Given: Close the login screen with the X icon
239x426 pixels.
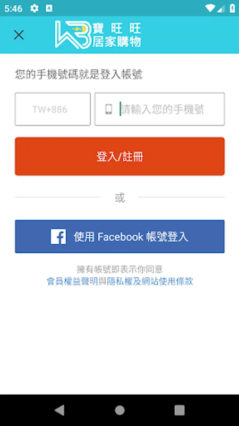Looking at the screenshot, I should [19, 35].
